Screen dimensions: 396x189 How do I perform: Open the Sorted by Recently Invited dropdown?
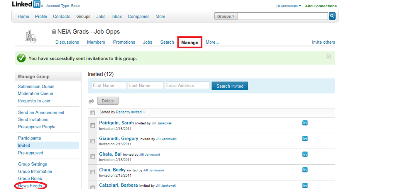(130, 112)
